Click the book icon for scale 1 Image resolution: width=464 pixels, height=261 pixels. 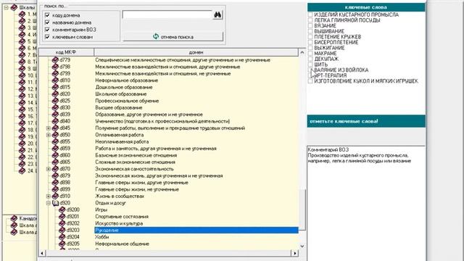pos(22,14)
